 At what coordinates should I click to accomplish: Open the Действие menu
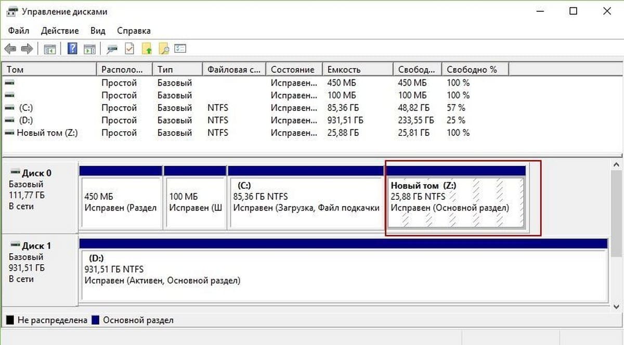click(60, 31)
